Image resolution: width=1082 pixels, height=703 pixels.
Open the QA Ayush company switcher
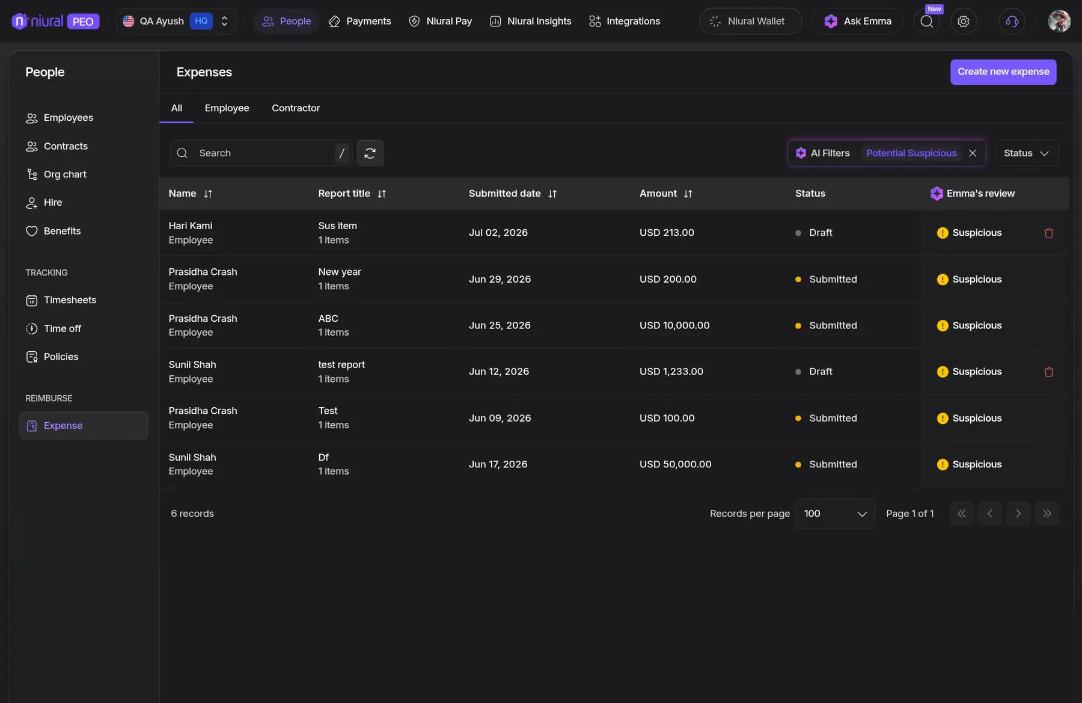pyautogui.click(x=176, y=21)
